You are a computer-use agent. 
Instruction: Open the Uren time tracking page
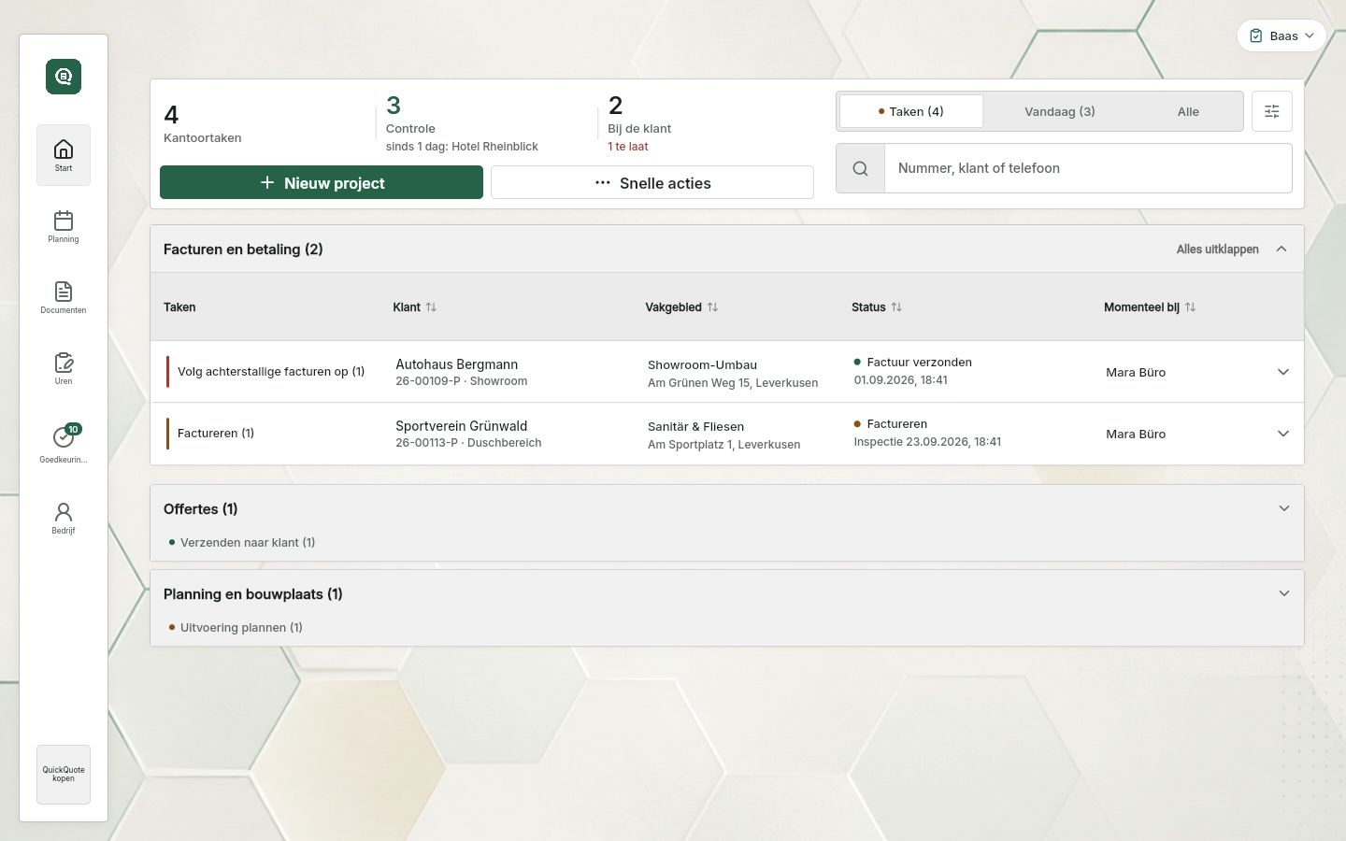click(64, 368)
